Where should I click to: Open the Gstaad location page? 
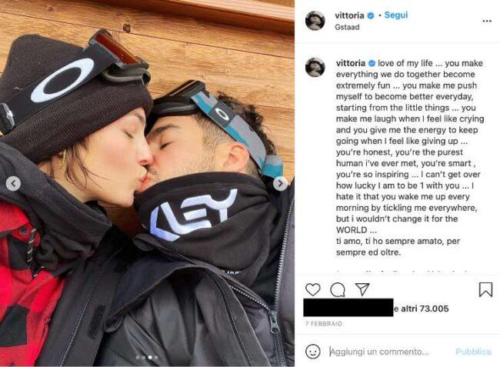click(347, 27)
